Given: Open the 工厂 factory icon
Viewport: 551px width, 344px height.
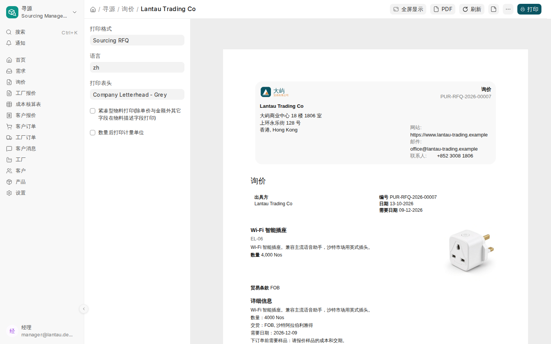Looking at the screenshot, I should [x=9, y=160].
